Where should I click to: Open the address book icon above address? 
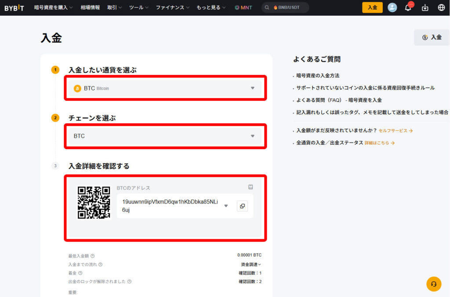pyautogui.click(x=250, y=187)
